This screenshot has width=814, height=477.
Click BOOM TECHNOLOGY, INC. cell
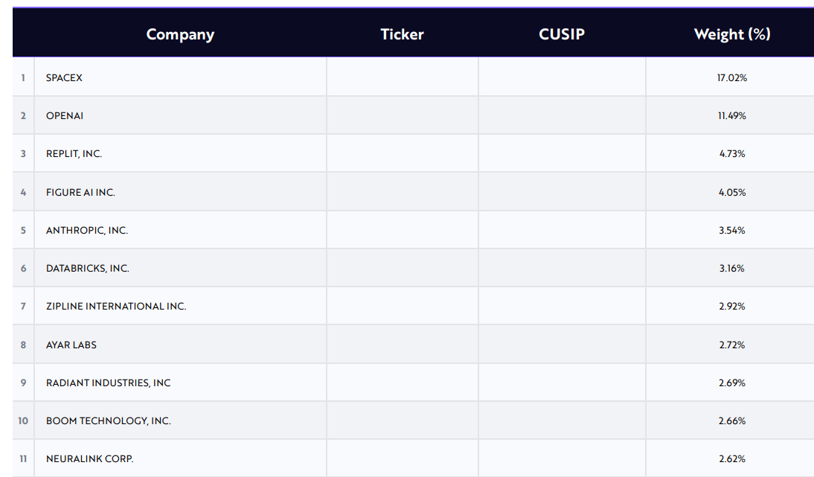(x=108, y=421)
